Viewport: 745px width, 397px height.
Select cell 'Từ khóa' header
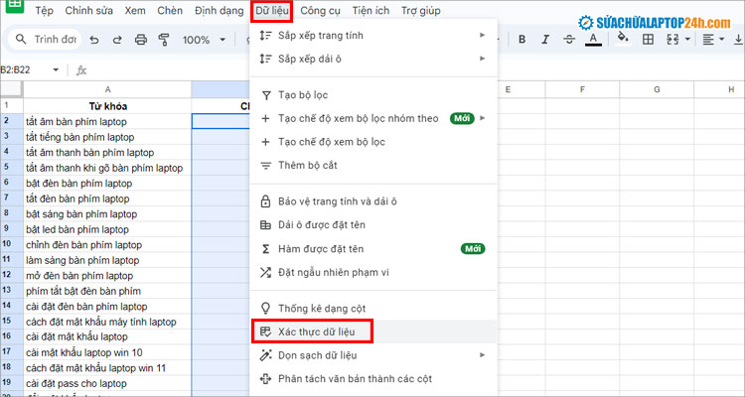[107, 106]
